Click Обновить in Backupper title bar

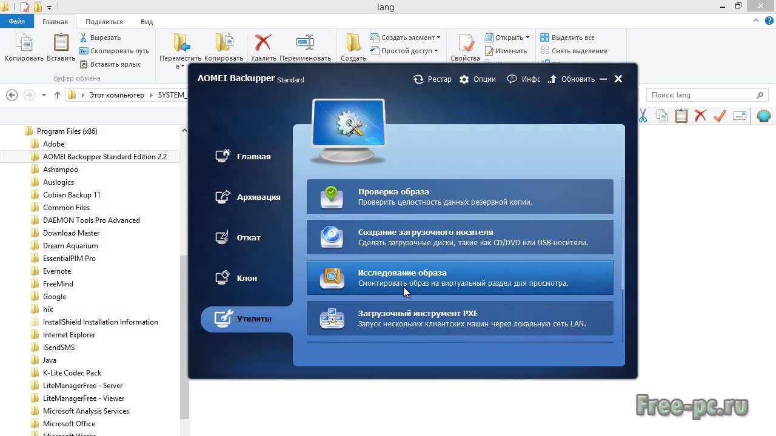pyautogui.click(x=571, y=79)
